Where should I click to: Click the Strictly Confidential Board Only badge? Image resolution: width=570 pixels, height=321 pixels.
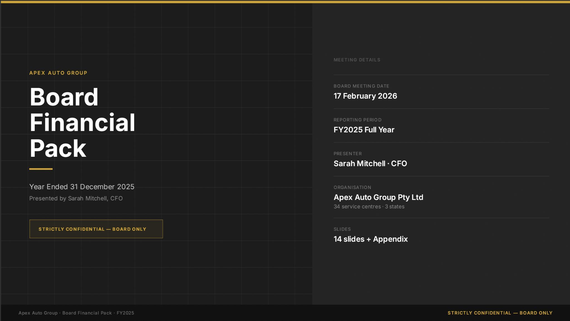pos(96,229)
